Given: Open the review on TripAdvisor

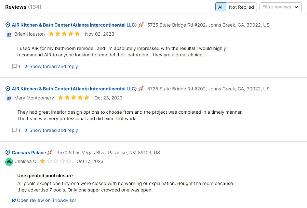Looking at the screenshot, I should [x=47, y=200].
